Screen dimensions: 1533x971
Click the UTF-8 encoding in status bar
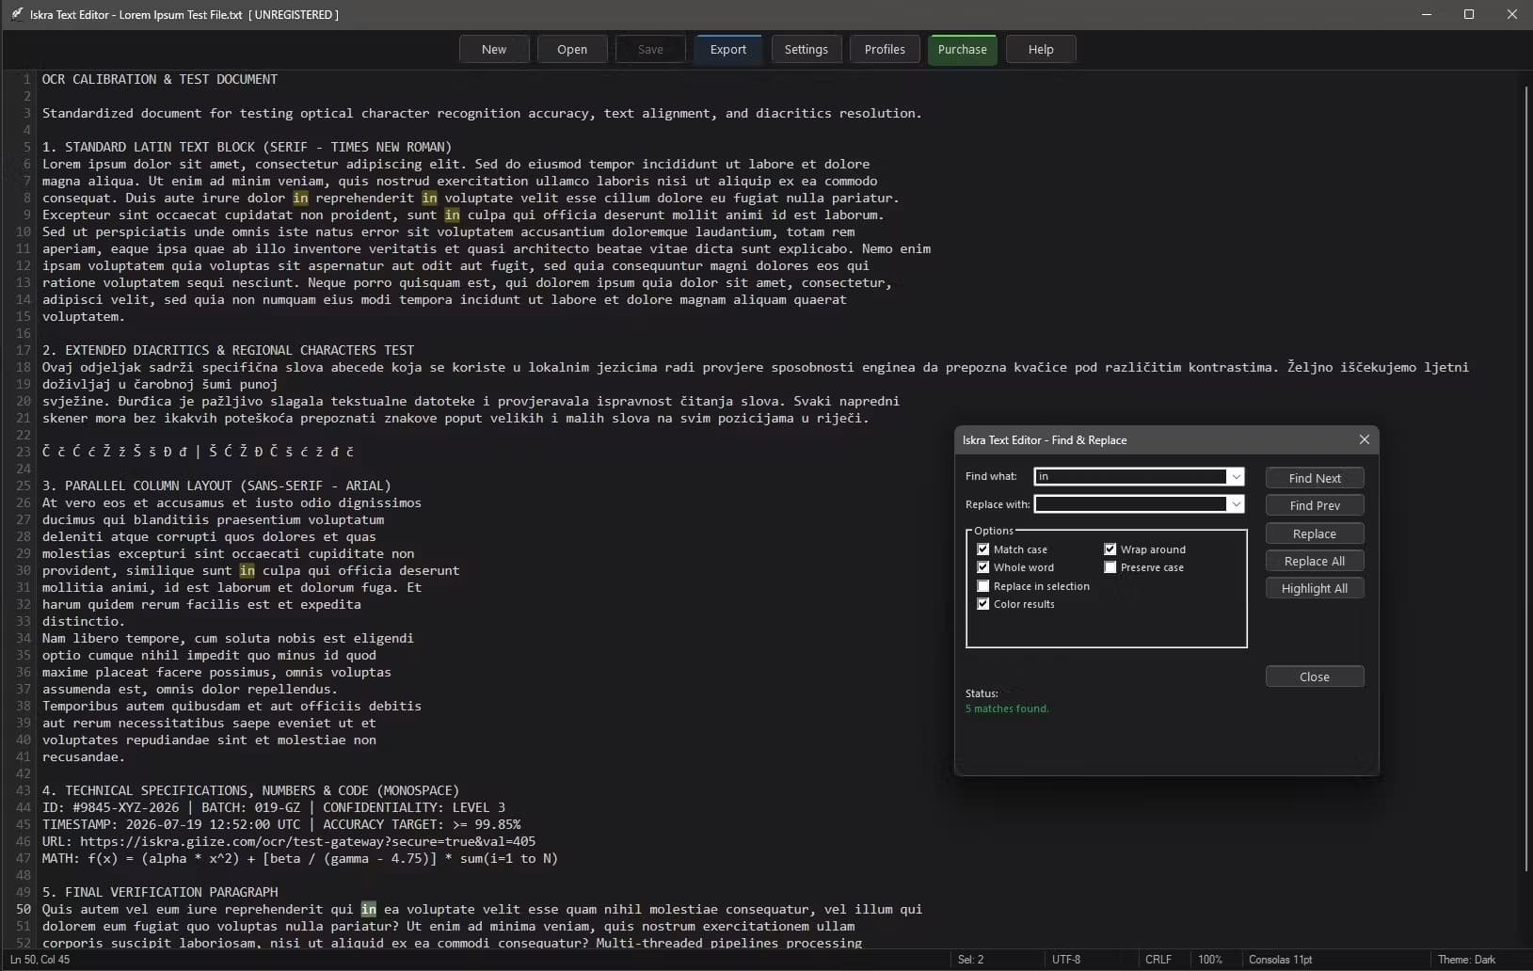coord(1066,960)
